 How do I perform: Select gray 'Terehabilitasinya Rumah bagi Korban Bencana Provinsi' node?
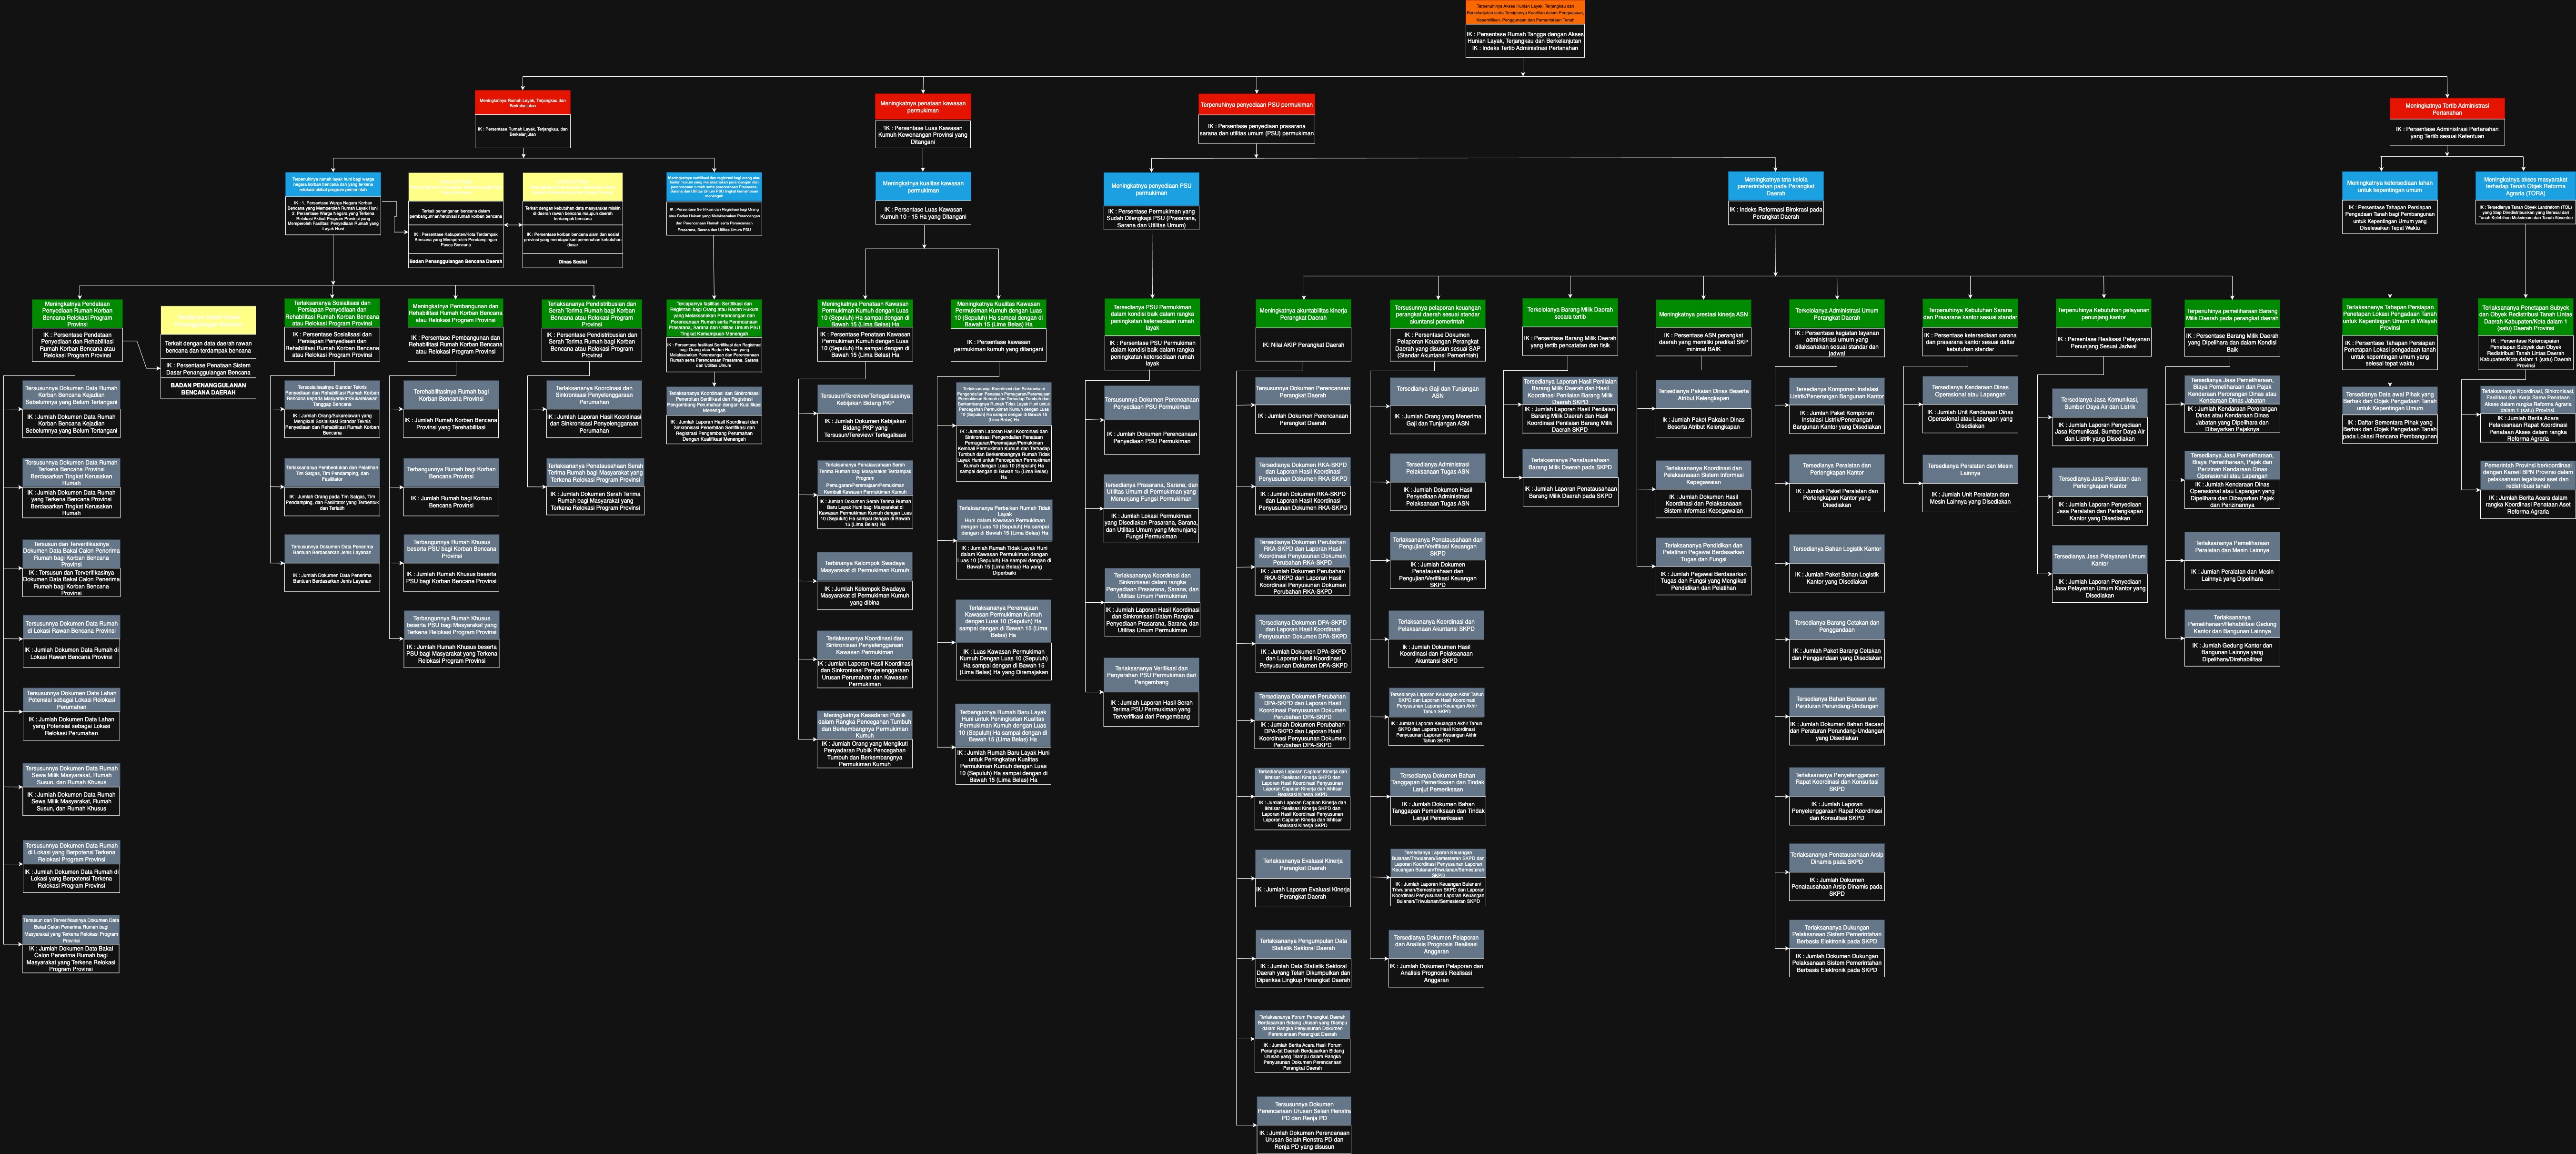[x=451, y=394]
